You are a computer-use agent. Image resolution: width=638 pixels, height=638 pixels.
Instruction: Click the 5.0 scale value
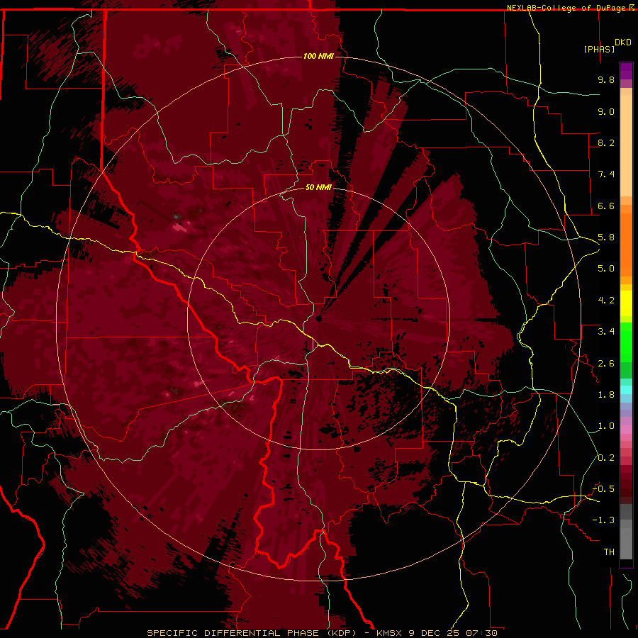coord(606,269)
